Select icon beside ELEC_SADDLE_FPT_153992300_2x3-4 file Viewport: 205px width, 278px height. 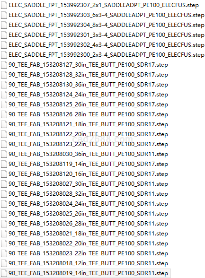pos(4,55)
